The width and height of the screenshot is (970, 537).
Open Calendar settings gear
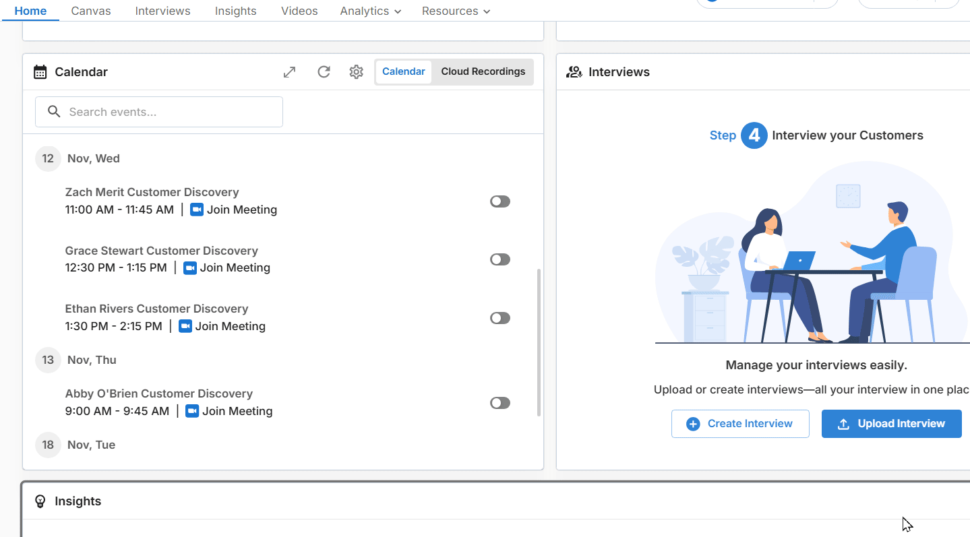(357, 72)
